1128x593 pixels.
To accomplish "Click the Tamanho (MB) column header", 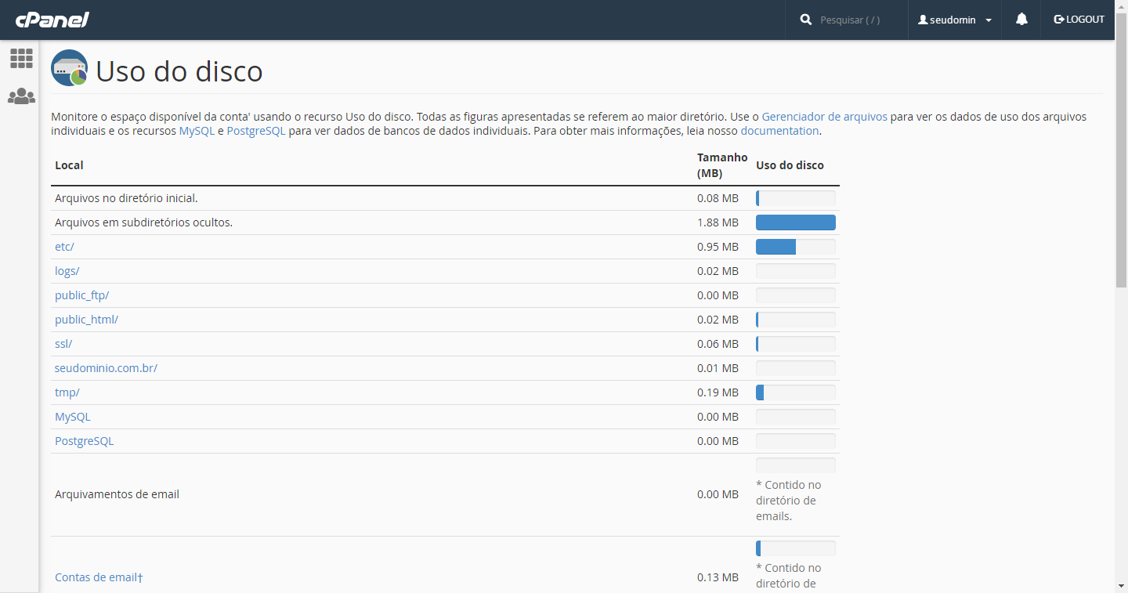I will click(722, 165).
